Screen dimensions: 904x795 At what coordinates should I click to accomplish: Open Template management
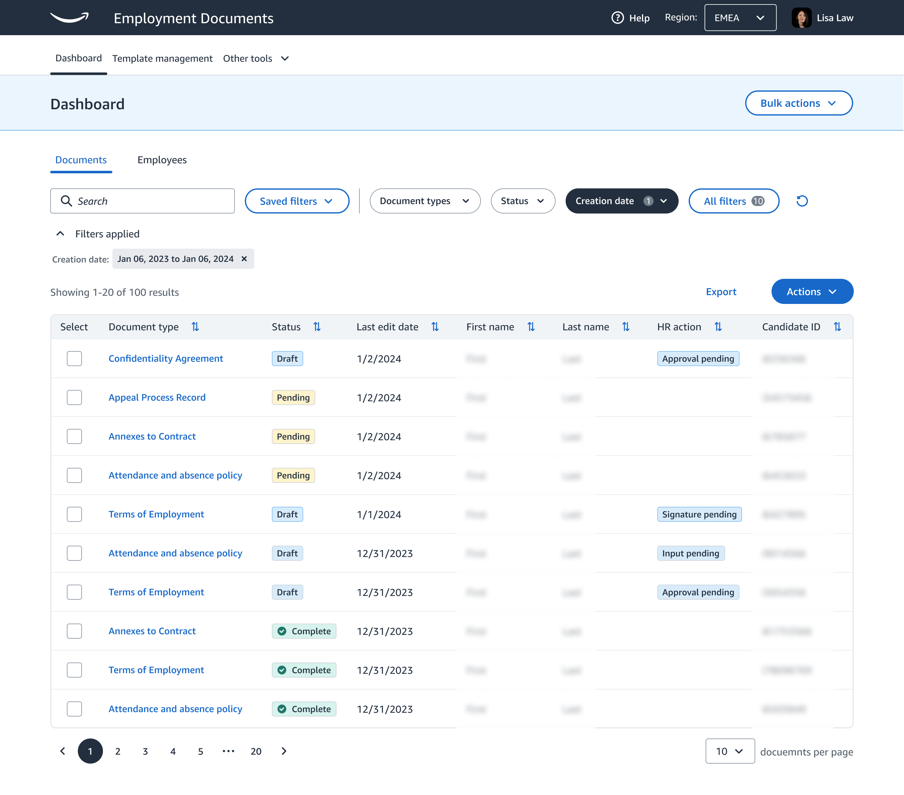[162, 58]
